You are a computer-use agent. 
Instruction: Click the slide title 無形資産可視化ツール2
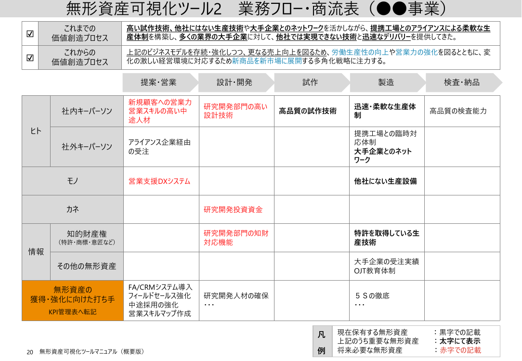tap(144, 9)
